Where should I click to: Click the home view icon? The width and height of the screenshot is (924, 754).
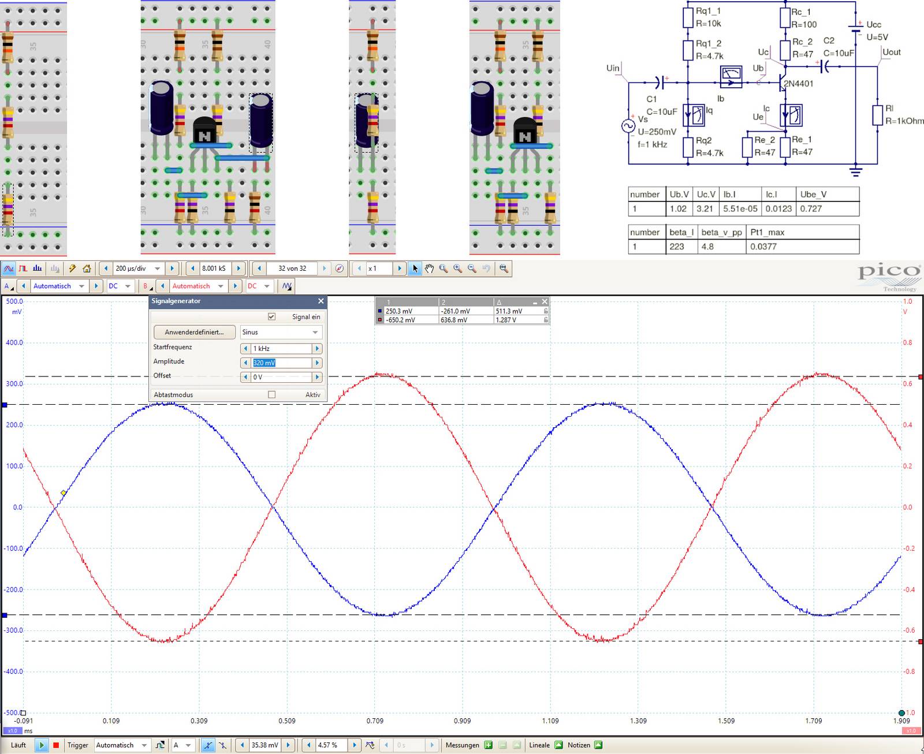(87, 268)
